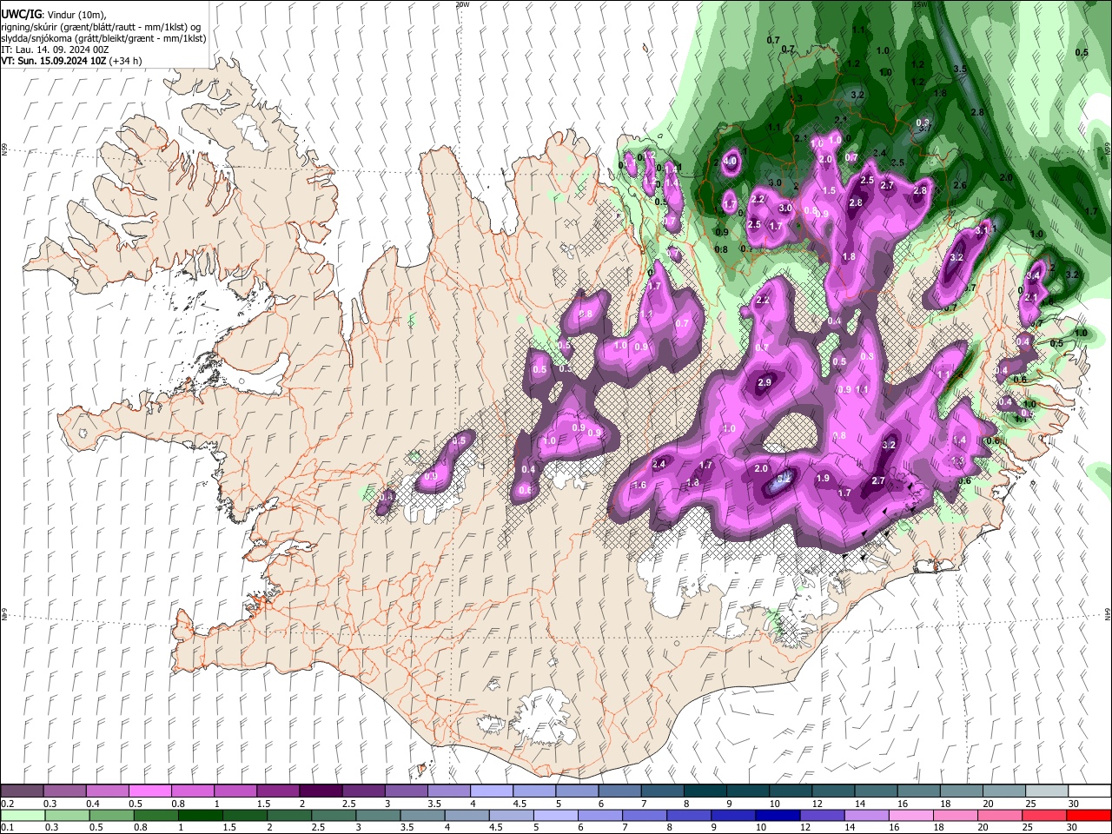The image size is (1112, 834).
Task: Click the rain legend swatch starting at 7
Action: [x=644, y=815]
